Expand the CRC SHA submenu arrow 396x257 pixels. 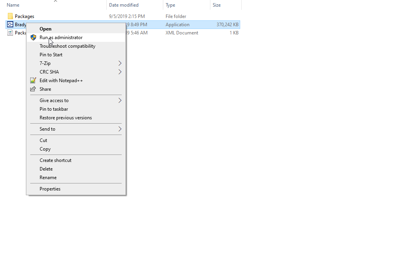tap(120, 72)
